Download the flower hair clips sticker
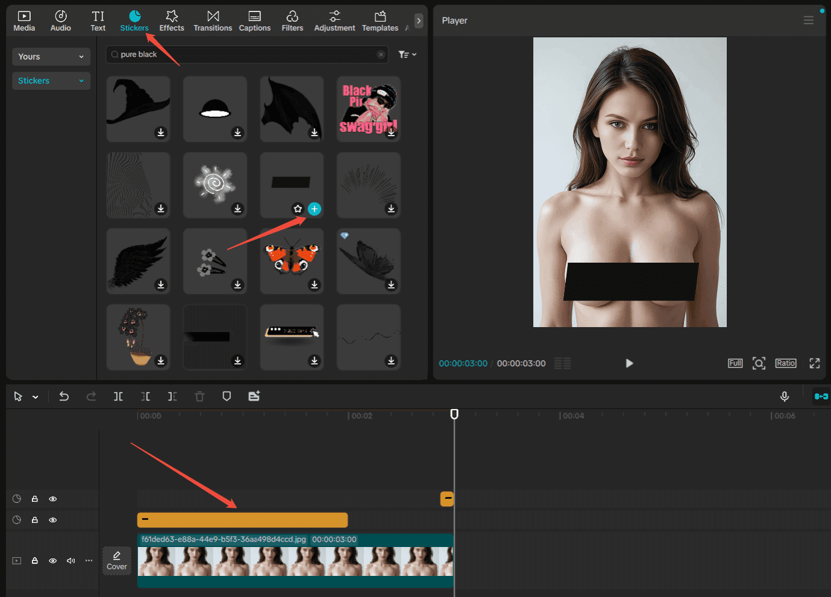 tap(237, 284)
